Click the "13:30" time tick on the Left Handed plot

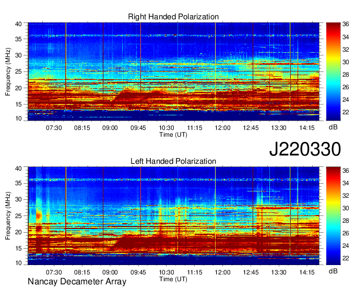pos(279,272)
